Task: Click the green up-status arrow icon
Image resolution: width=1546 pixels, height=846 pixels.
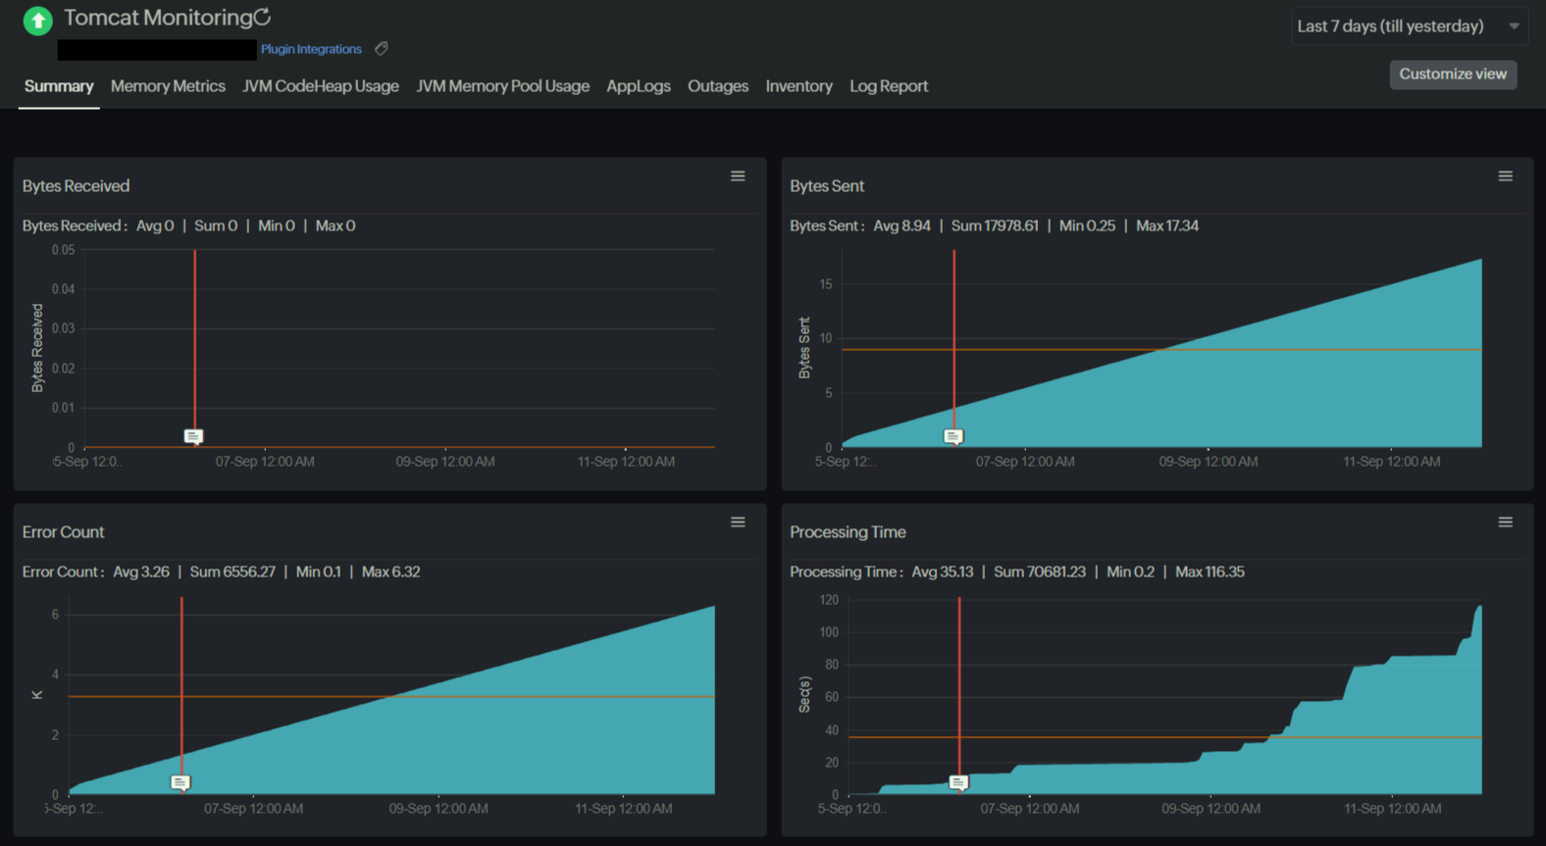Action: tap(37, 20)
